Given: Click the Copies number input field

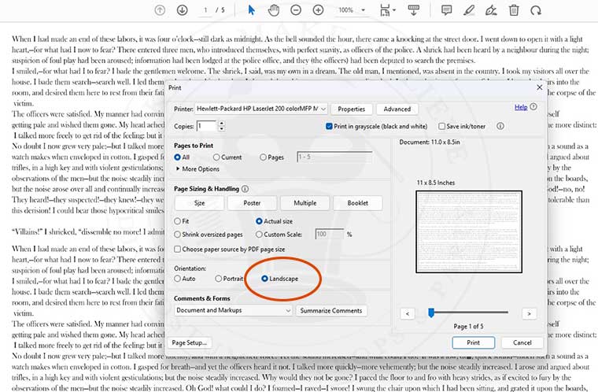Looking at the screenshot, I should (205, 126).
